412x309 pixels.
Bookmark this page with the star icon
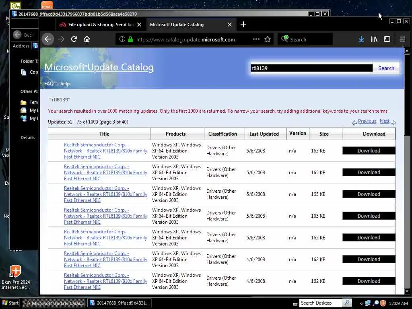pos(268,39)
